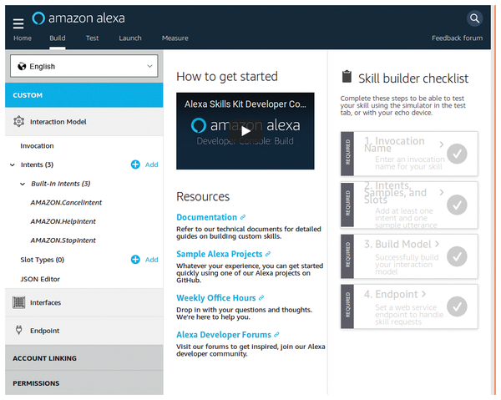Open the Feedback forum link
Viewport: 501px width, 400px height.
coord(458,38)
